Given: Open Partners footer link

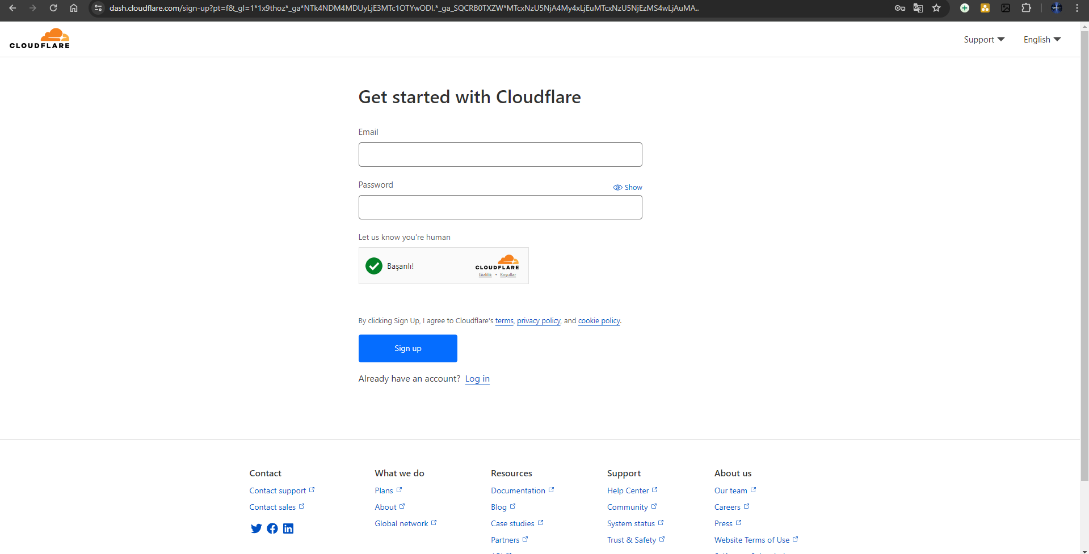Looking at the screenshot, I should [510, 540].
